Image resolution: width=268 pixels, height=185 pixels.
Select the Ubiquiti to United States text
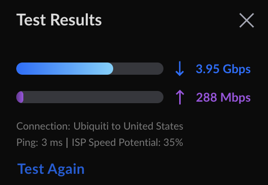128,127
